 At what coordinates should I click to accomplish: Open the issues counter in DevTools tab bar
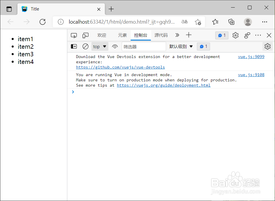[222, 35]
